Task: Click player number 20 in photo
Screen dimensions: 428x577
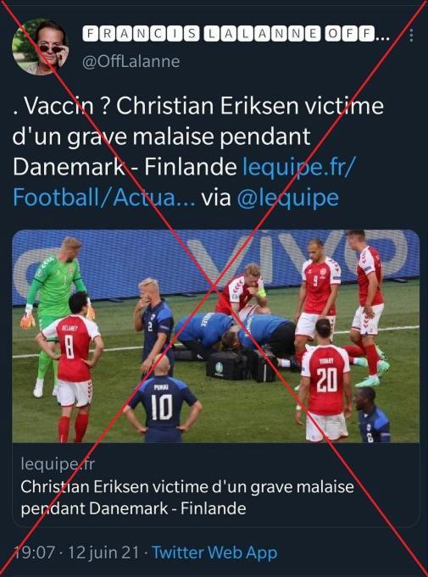Action: click(325, 381)
